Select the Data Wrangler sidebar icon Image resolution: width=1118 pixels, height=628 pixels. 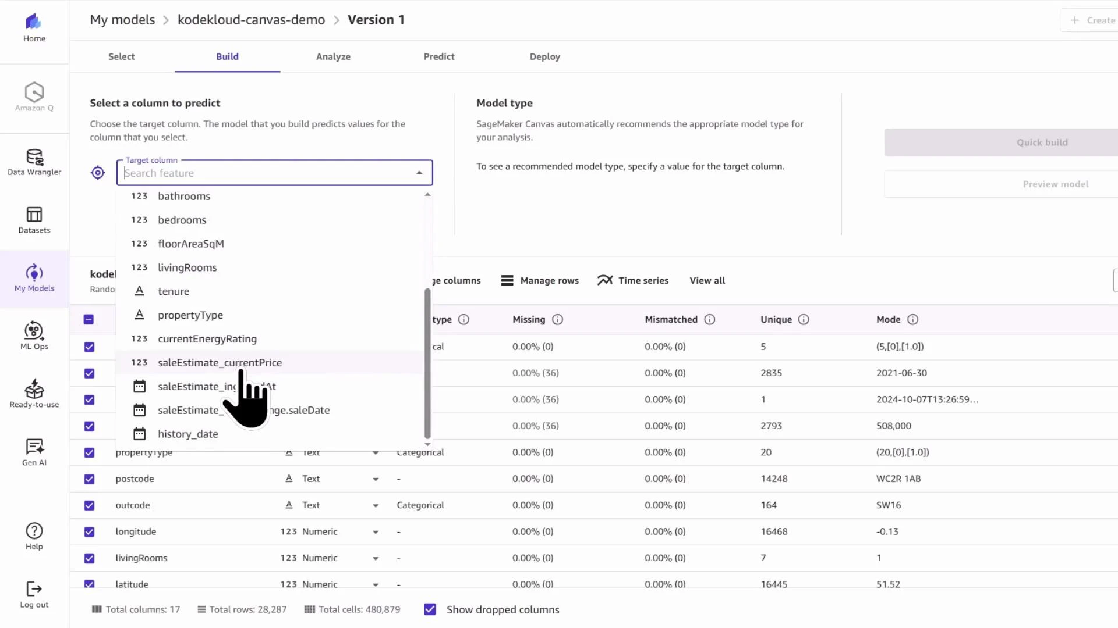34,162
